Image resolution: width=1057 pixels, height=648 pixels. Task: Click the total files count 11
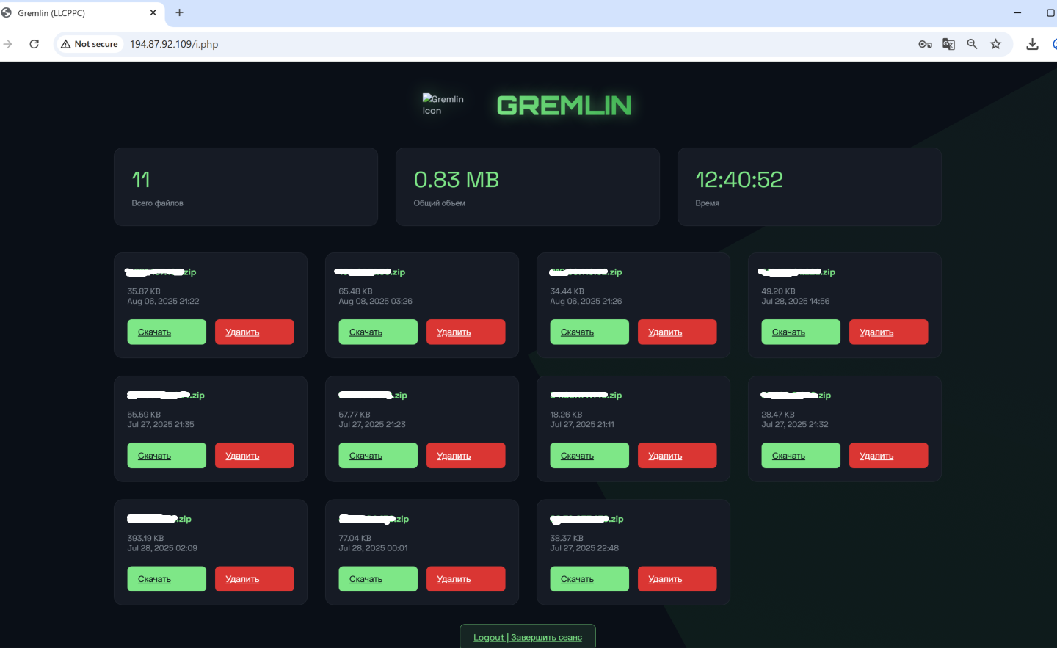[141, 180]
